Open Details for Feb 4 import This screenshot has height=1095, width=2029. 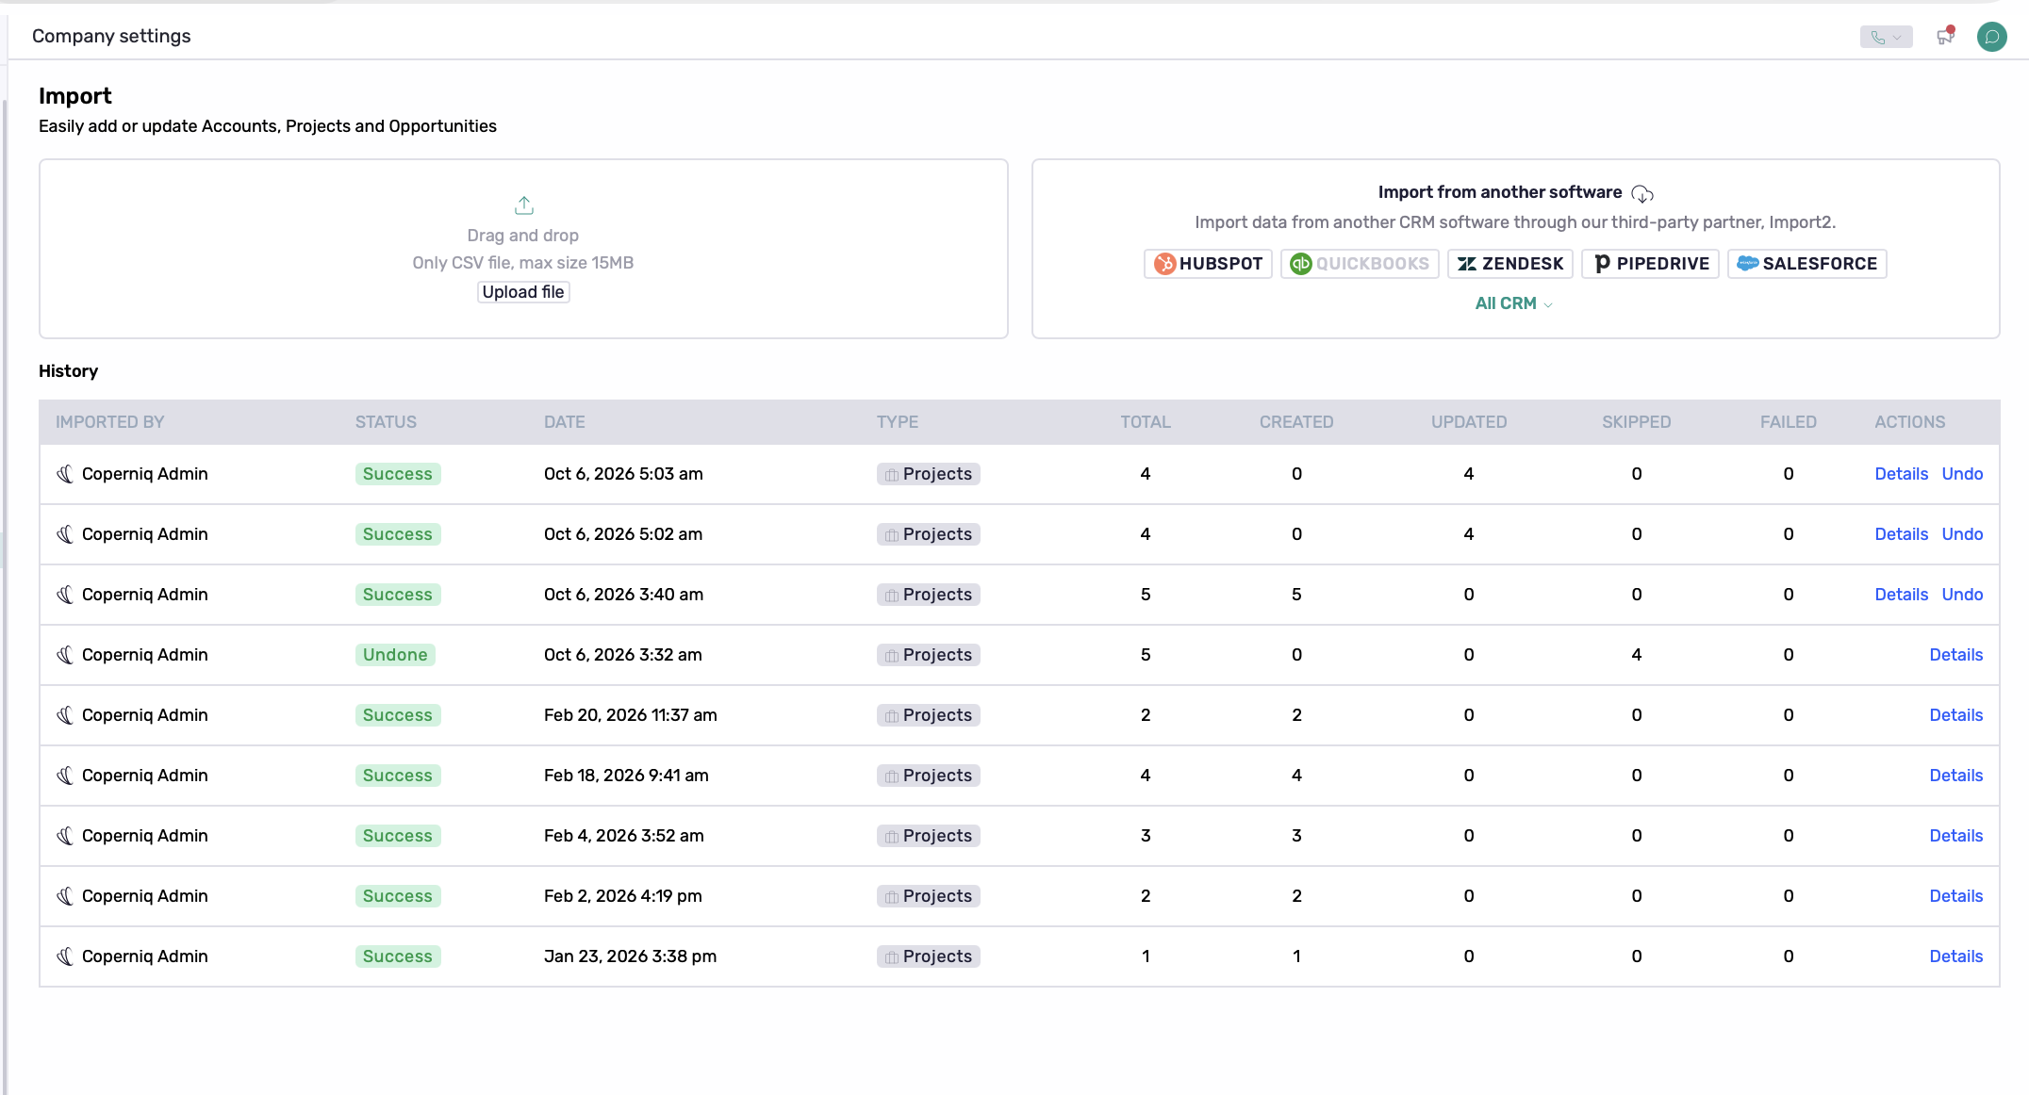(1955, 836)
